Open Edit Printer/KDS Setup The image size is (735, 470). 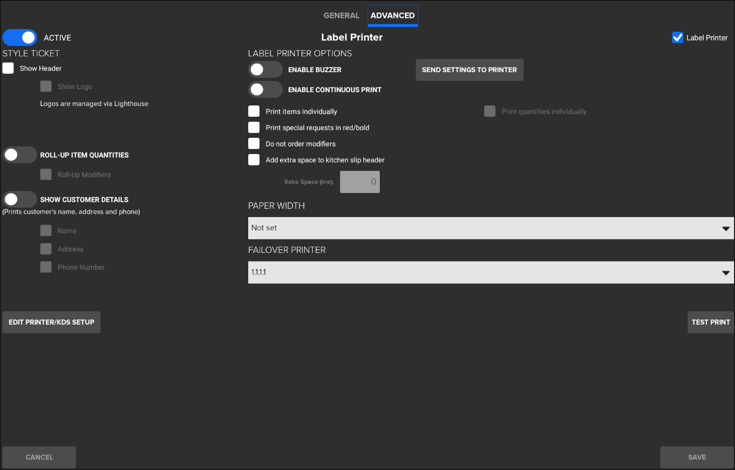(x=51, y=322)
